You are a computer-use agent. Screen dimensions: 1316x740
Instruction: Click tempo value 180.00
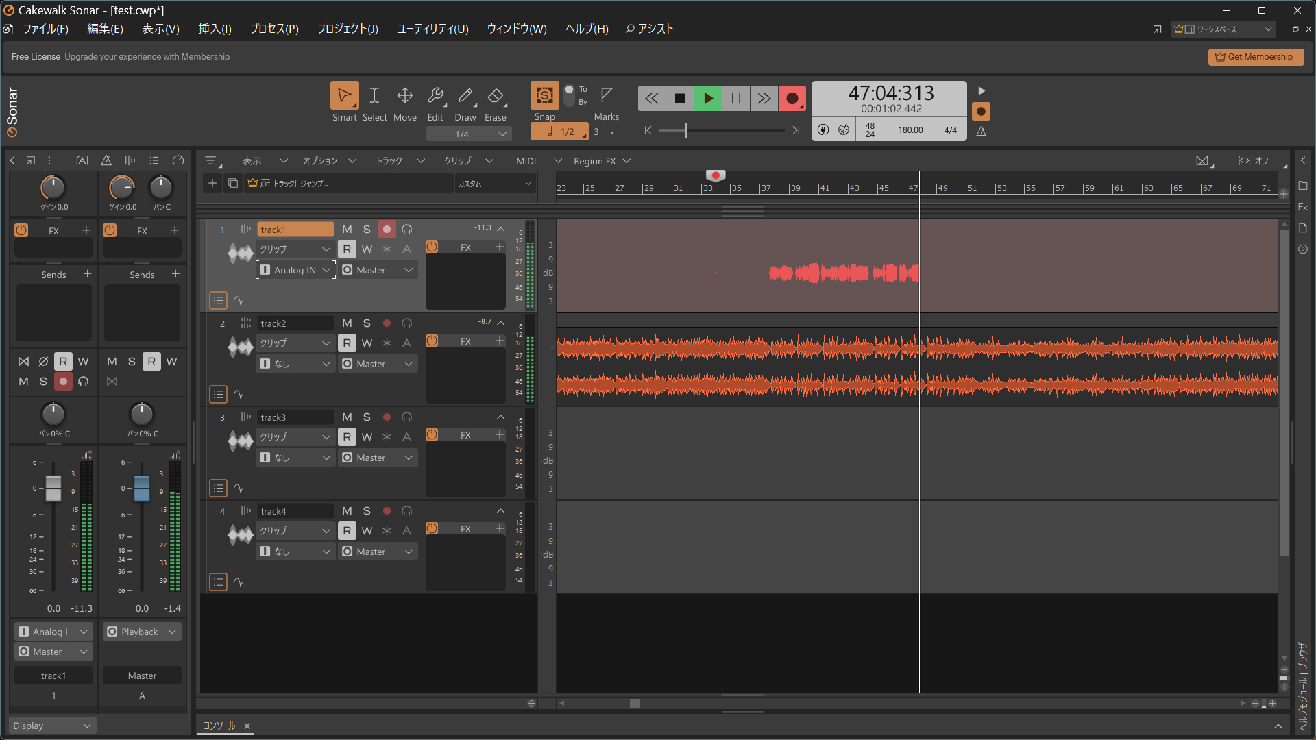pos(910,129)
